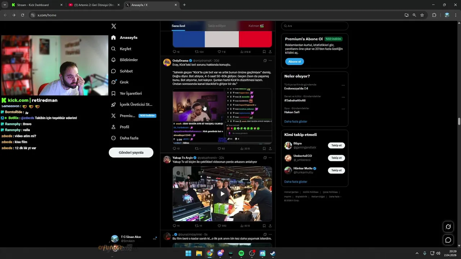Click the Ara search field
461x259 pixels.
coord(315,26)
